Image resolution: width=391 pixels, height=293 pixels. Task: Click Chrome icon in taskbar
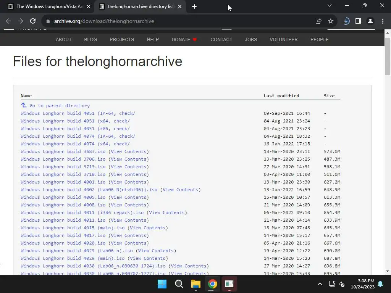click(x=212, y=284)
